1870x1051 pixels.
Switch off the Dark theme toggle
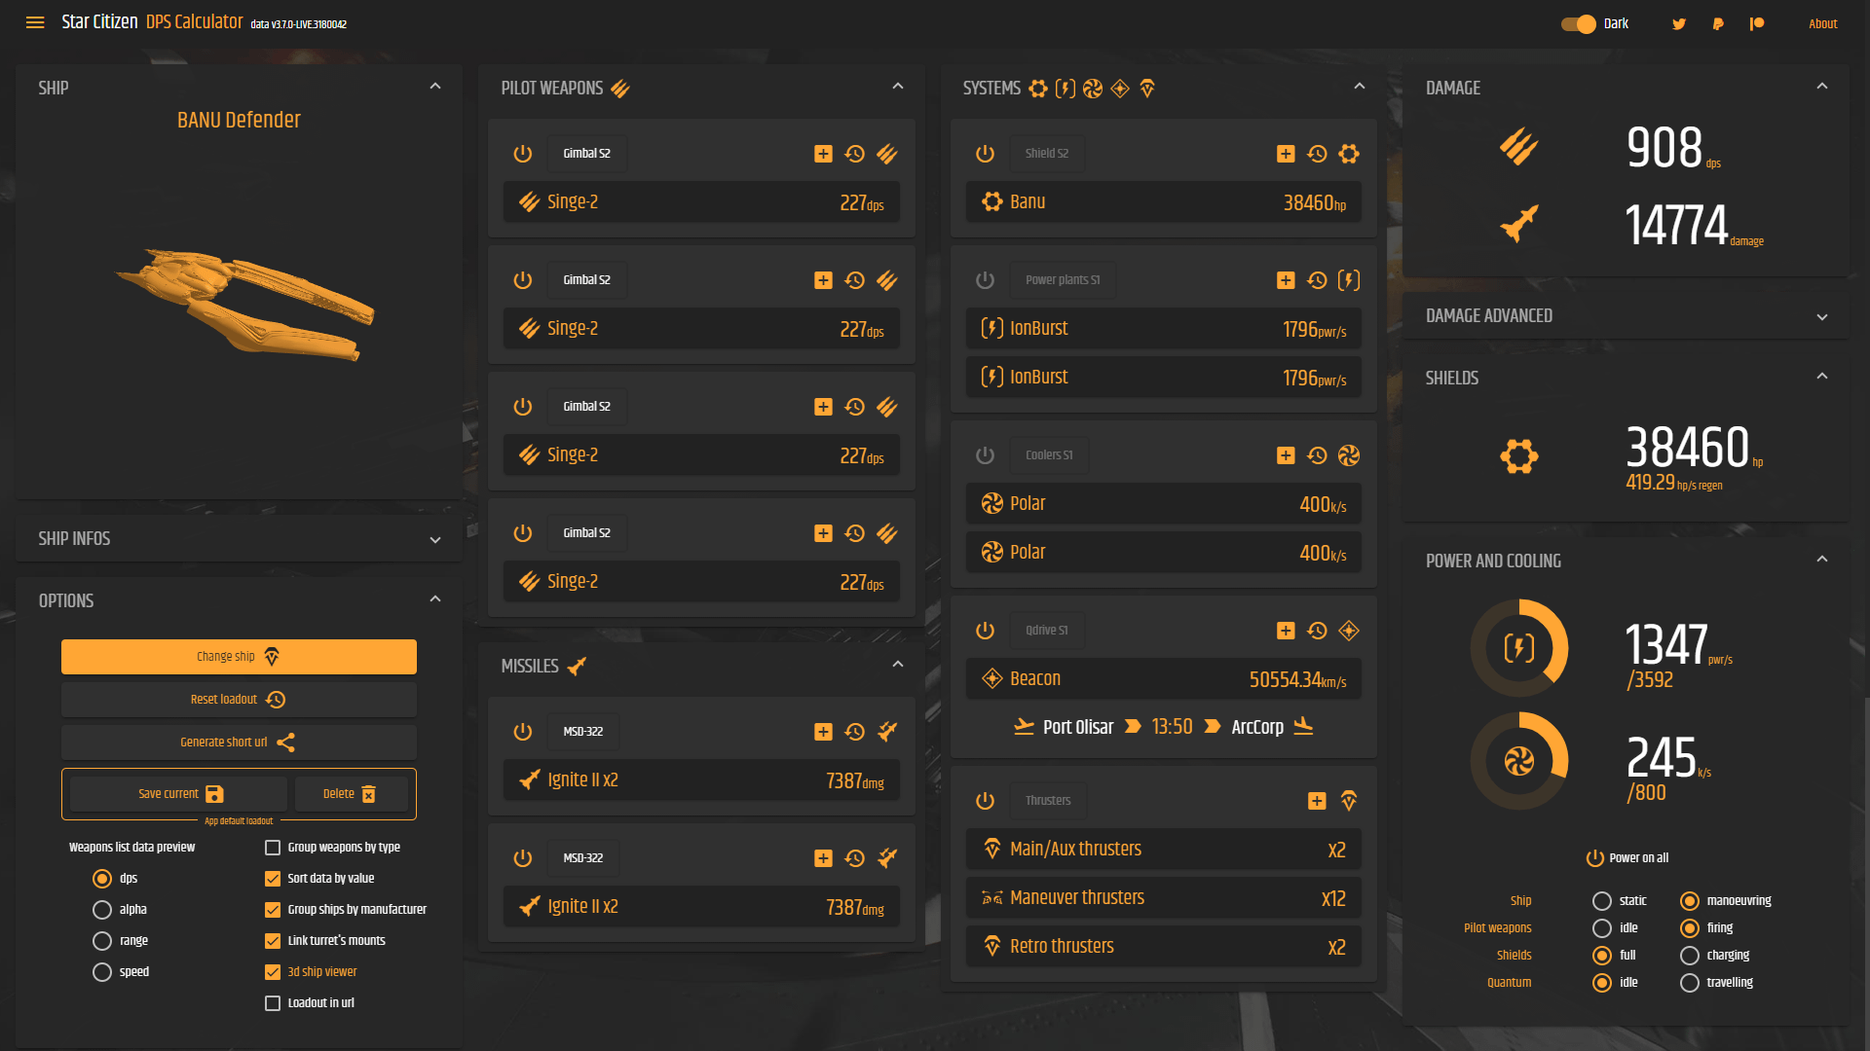pos(1579,24)
